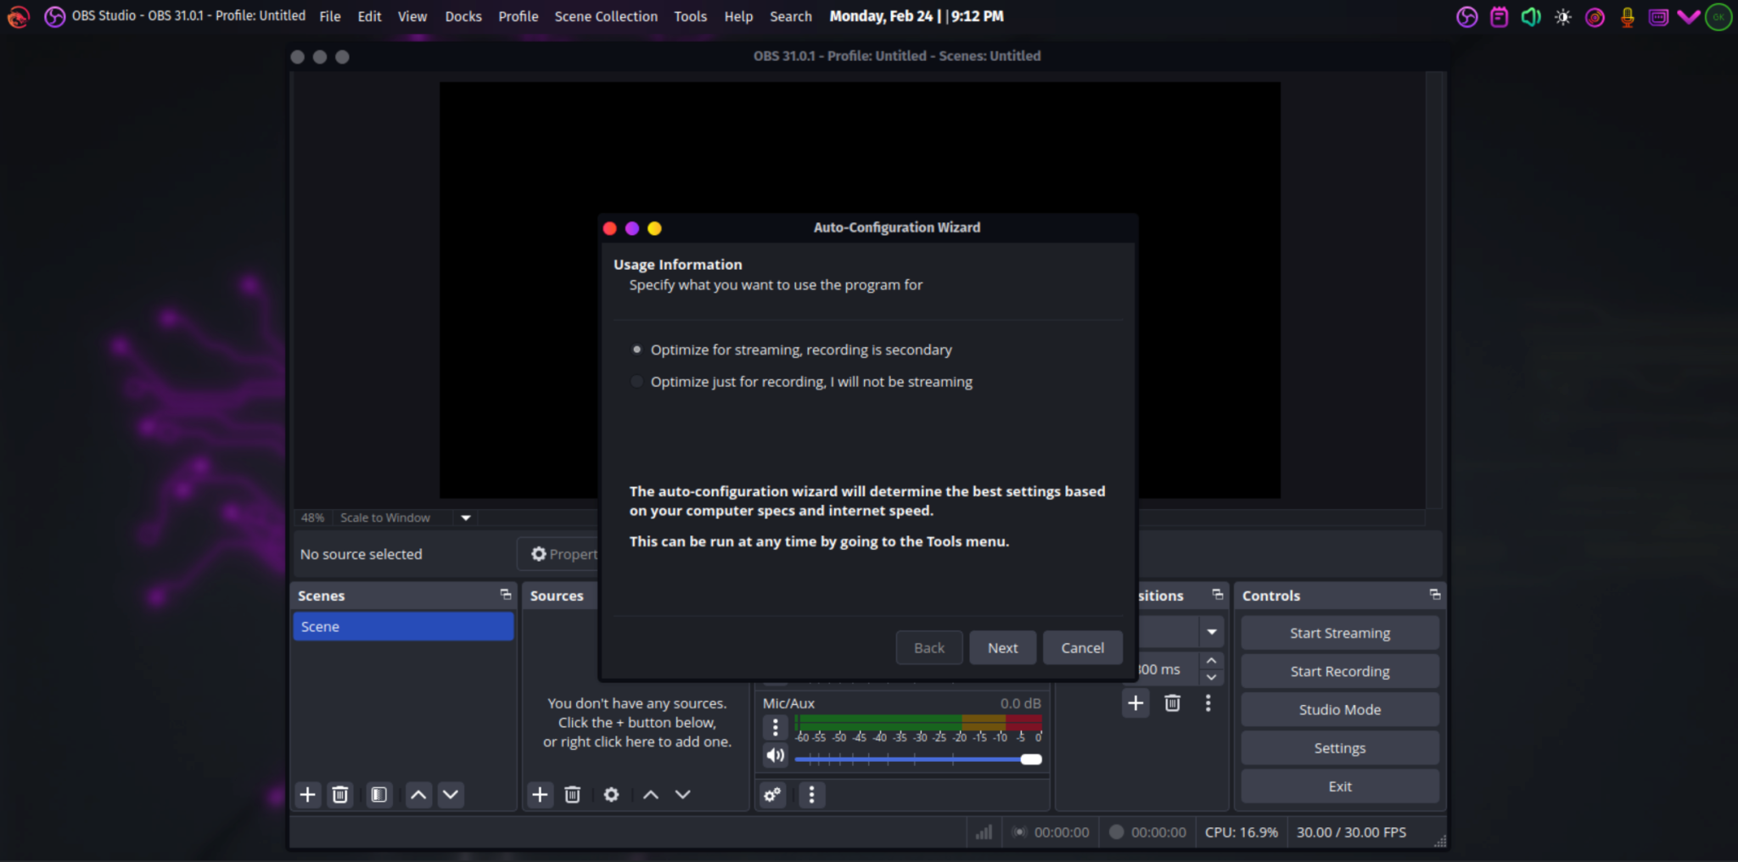
Task: Open the Tools menu
Action: [689, 16]
